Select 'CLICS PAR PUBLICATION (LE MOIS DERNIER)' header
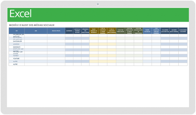 point(129,31)
